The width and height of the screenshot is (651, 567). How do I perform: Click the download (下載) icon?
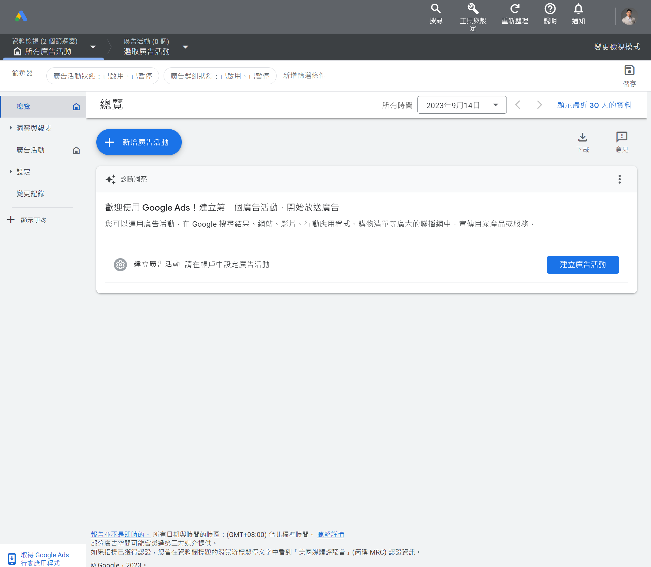click(x=582, y=137)
